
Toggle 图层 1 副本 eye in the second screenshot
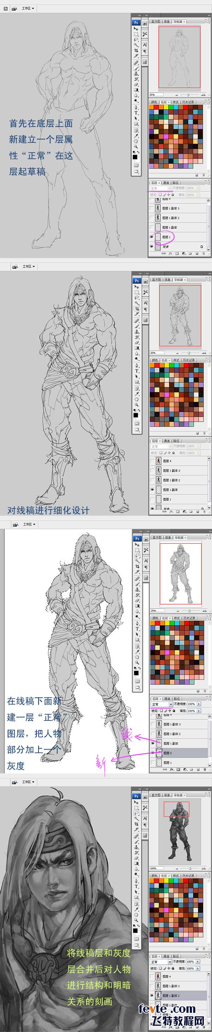[x=152, y=489]
